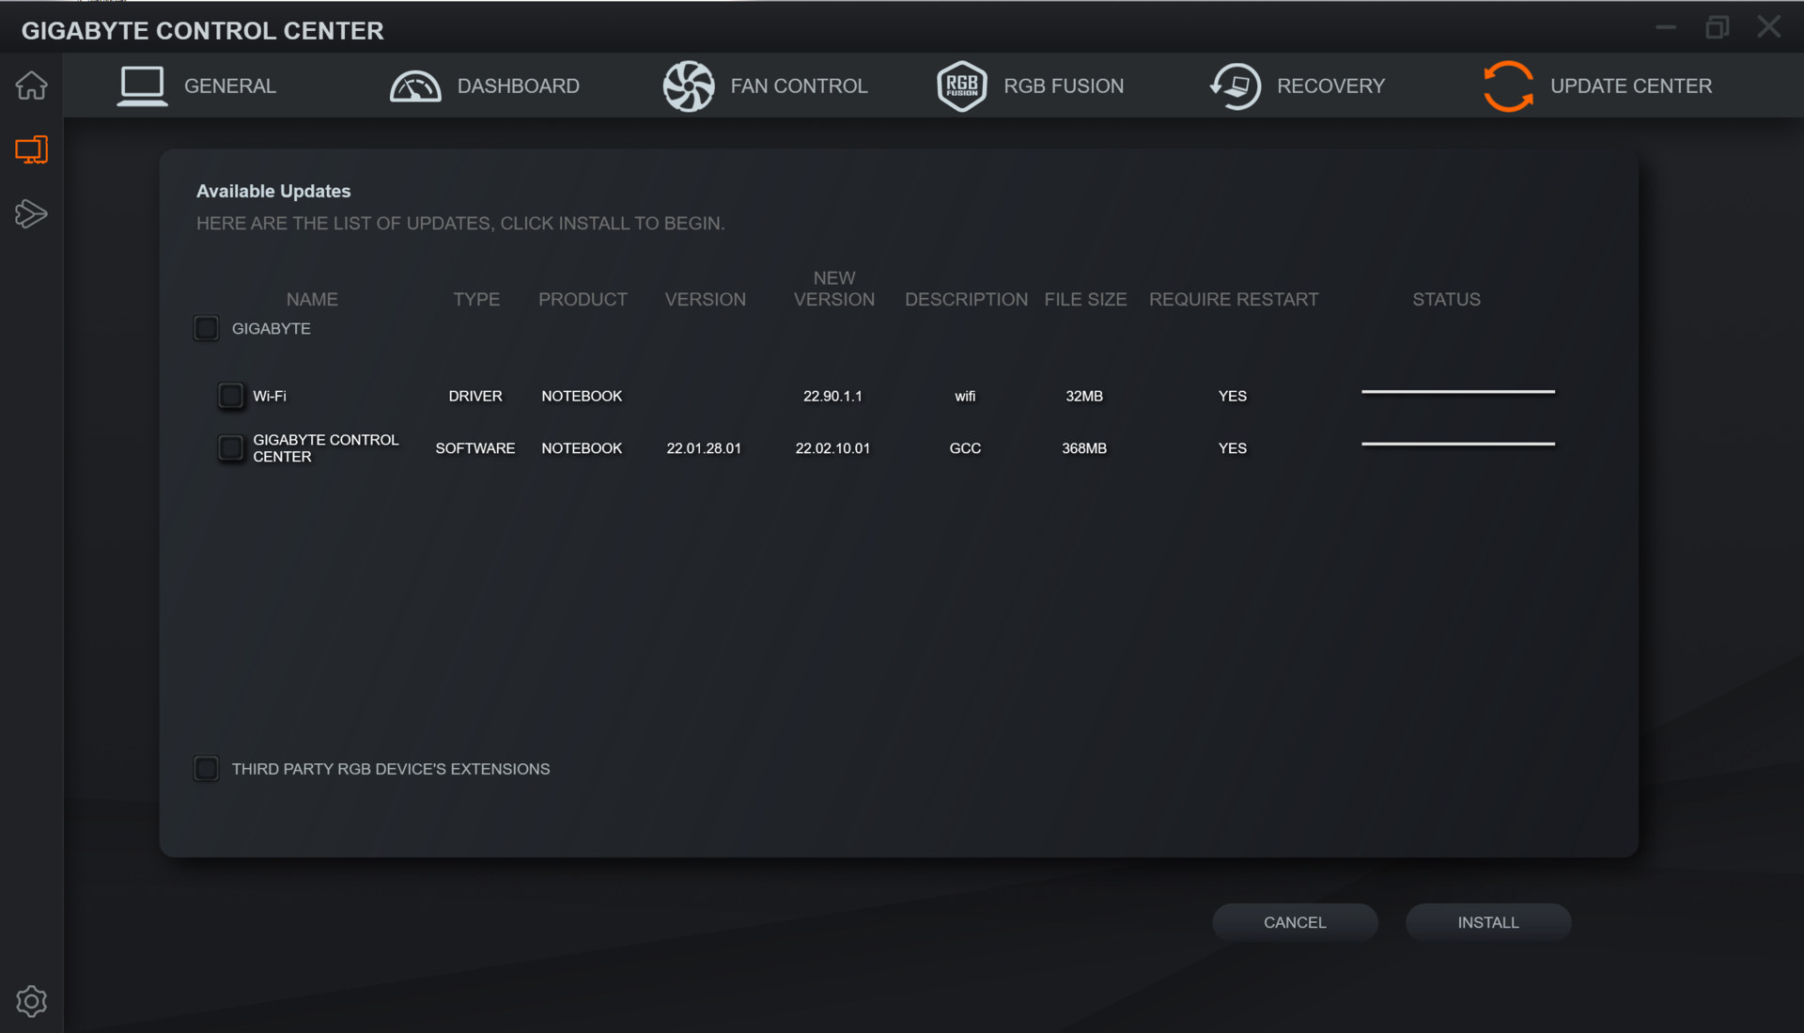Click the Fan Control fan icon
Viewport: 1804px width, 1033px height.
(x=688, y=86)
